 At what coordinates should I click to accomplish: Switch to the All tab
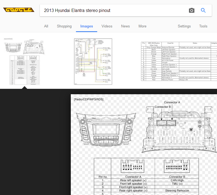46,26
